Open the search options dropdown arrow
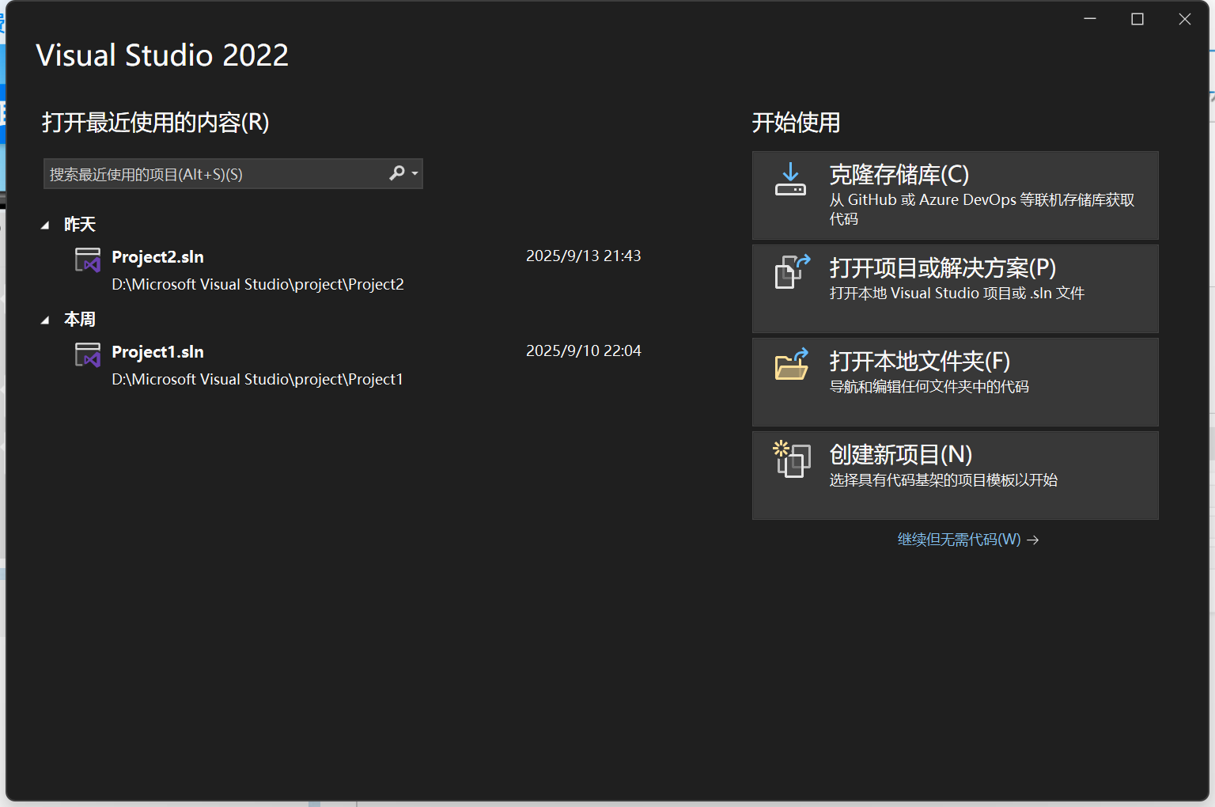Screen dimensions: 1215x807 (x=414, y=173)
